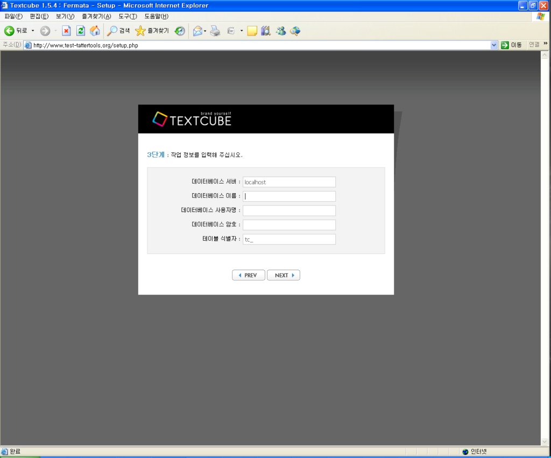Open the 즐겨찾기(A) menu
Screen dimensions: 551x458
tap(96, 17)
